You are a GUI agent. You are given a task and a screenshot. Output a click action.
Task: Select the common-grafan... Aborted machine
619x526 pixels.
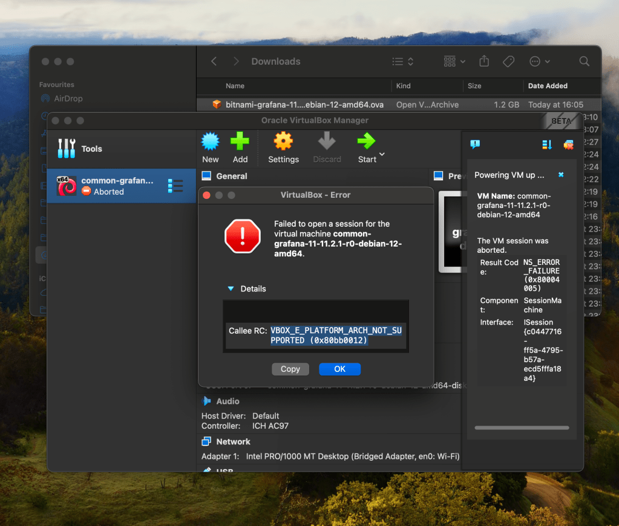(122, 186)
